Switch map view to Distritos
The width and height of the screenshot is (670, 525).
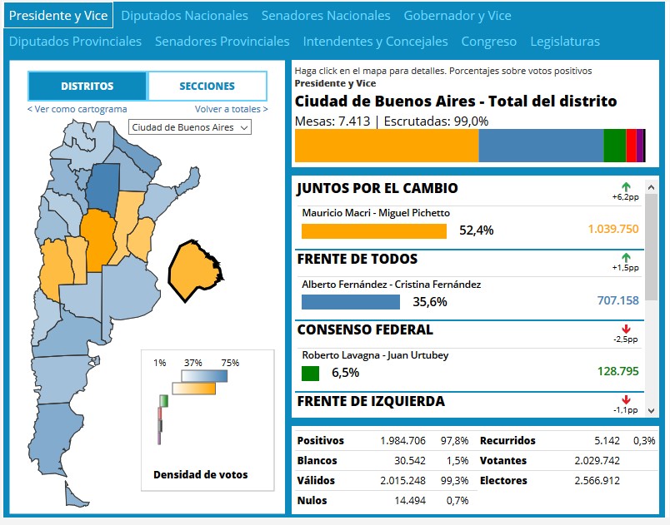(x=87, y=87)
